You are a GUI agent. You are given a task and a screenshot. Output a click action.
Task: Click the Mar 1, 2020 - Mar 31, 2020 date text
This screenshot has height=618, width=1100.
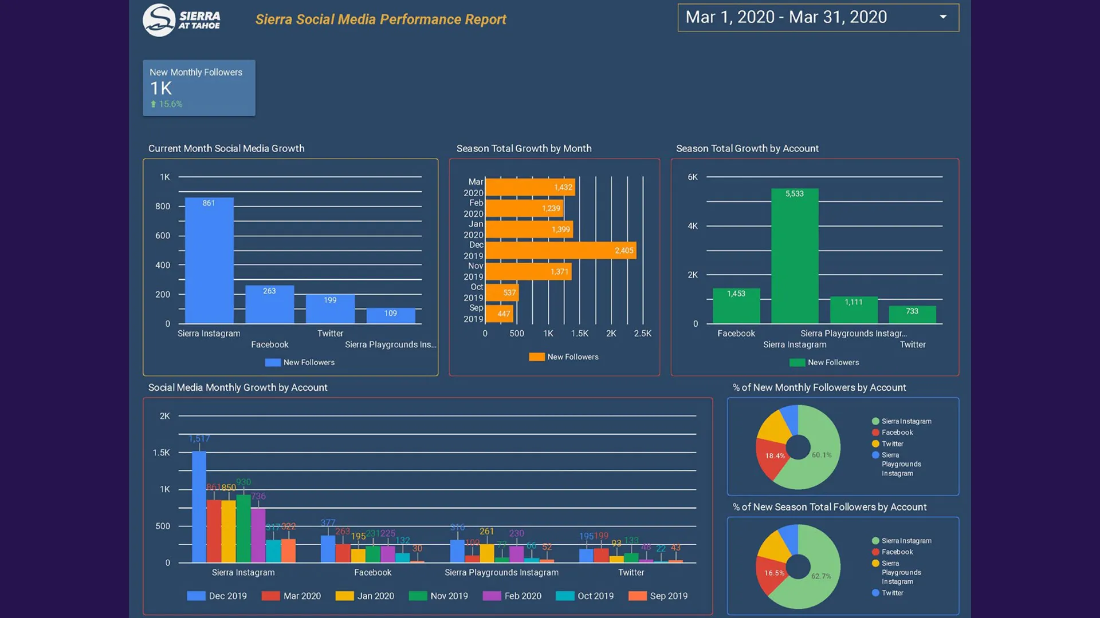pyautogui.click(x=786, y=17)
